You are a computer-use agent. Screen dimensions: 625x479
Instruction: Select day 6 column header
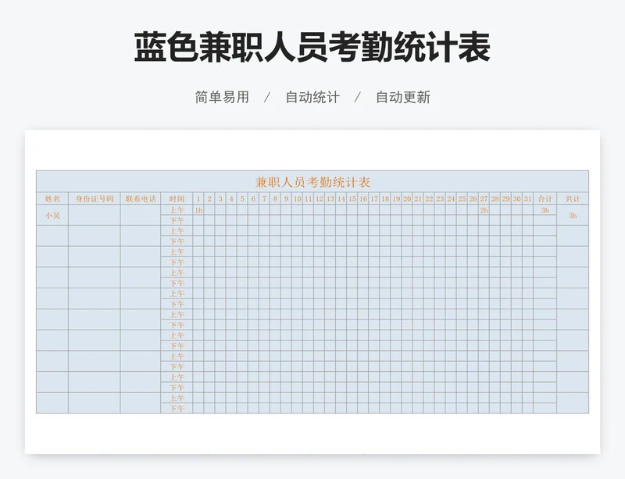click(253, 198)
